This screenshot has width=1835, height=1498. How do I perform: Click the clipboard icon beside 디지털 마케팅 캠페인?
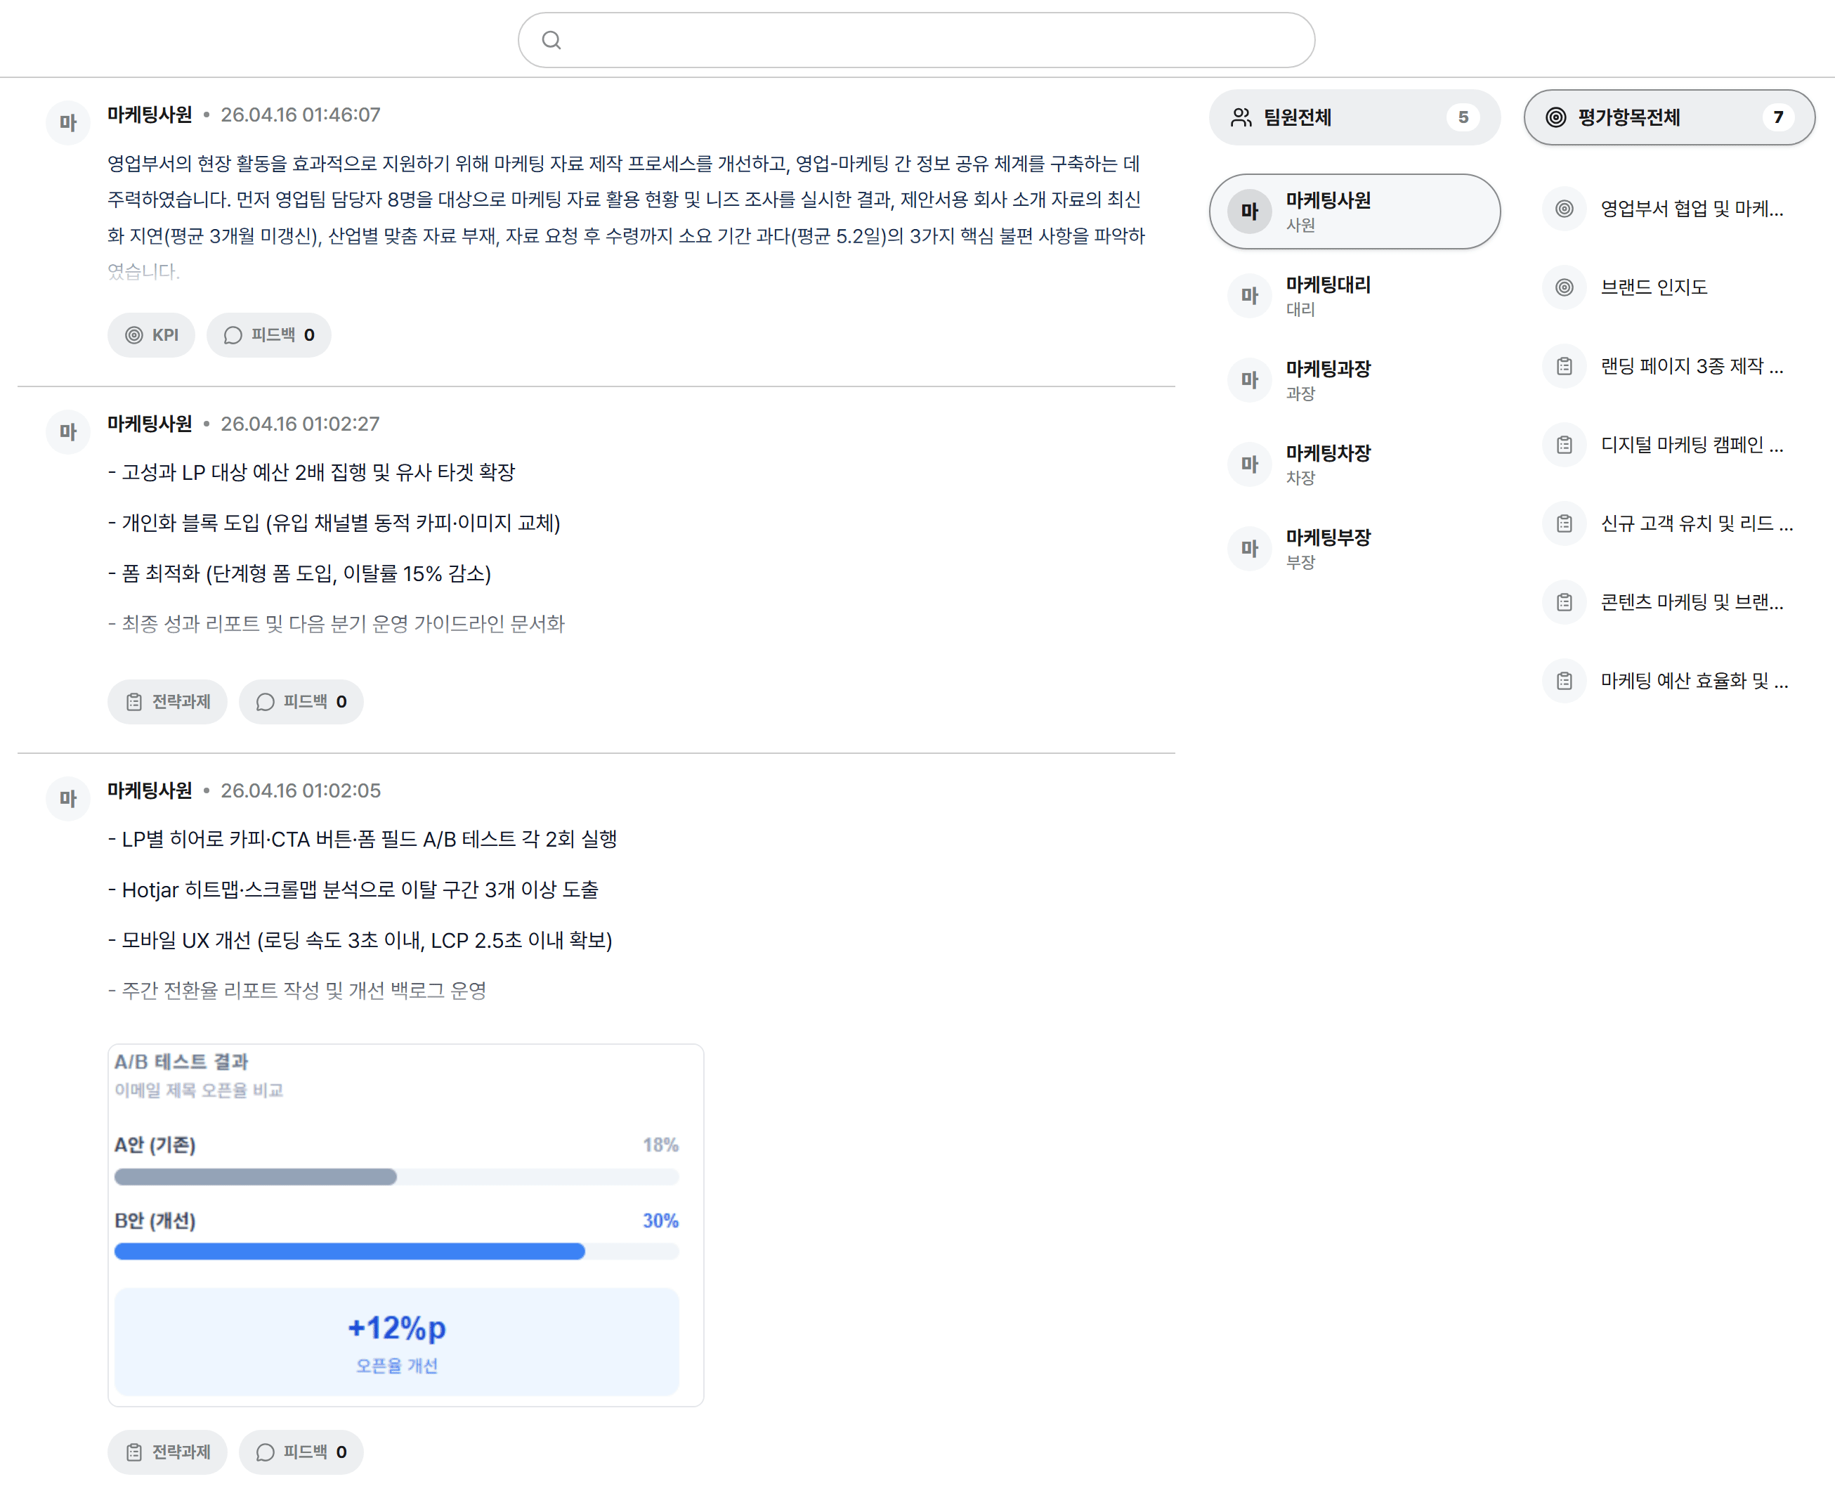click(1564, 445)
